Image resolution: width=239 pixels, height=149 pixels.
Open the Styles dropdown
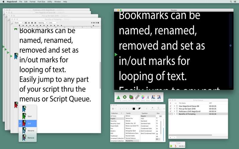19,23
